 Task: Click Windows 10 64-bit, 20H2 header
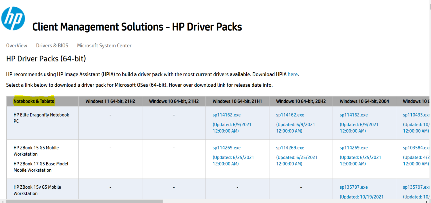click(301, 101)
